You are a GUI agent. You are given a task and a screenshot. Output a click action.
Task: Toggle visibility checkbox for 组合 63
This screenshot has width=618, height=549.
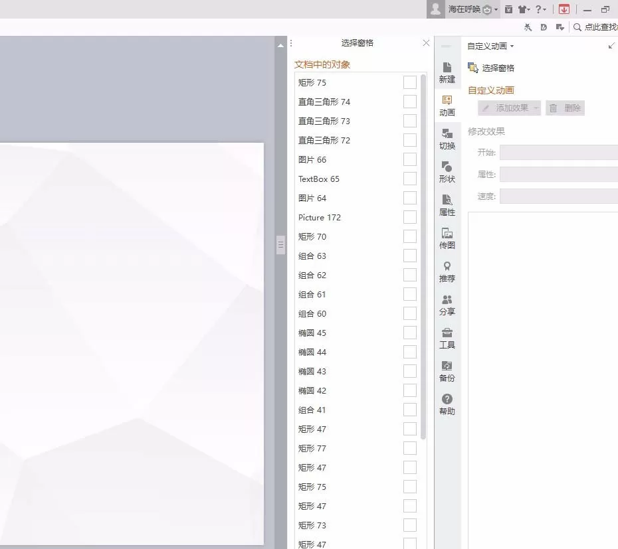click(410, 256)
